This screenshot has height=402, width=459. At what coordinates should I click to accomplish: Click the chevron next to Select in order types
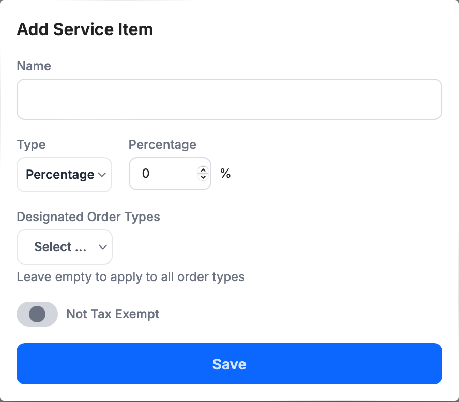[102, 247]
